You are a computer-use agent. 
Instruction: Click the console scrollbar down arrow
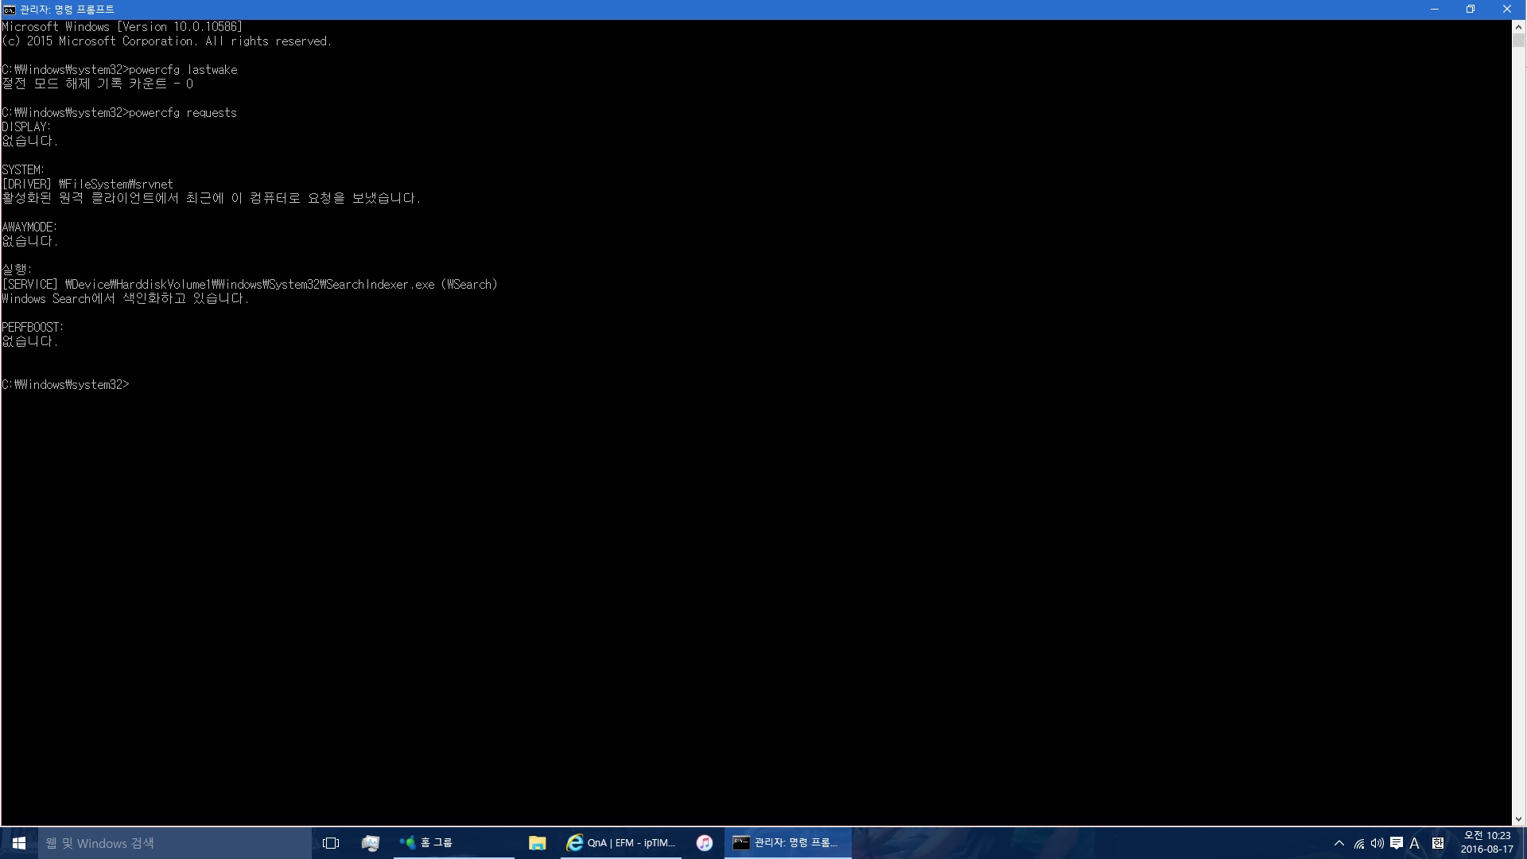(x=1518, y=819)
